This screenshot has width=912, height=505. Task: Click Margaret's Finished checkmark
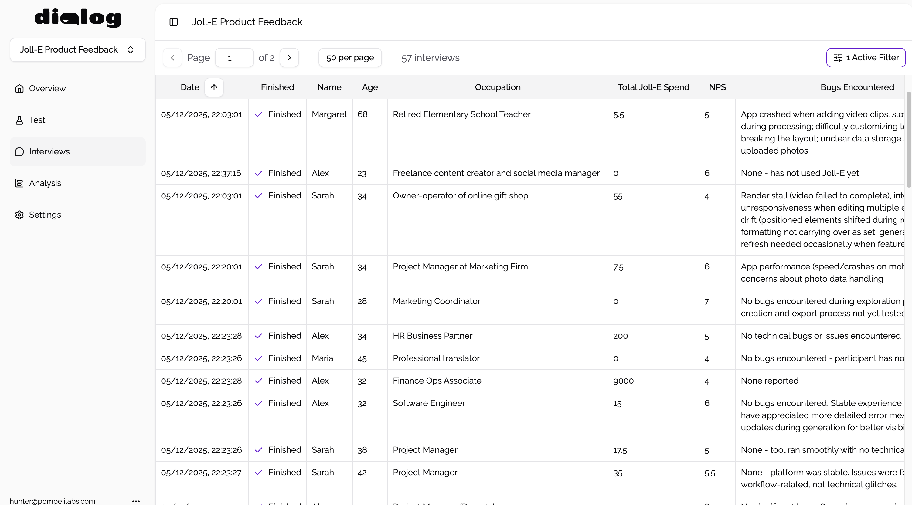(x=259, y=114)
